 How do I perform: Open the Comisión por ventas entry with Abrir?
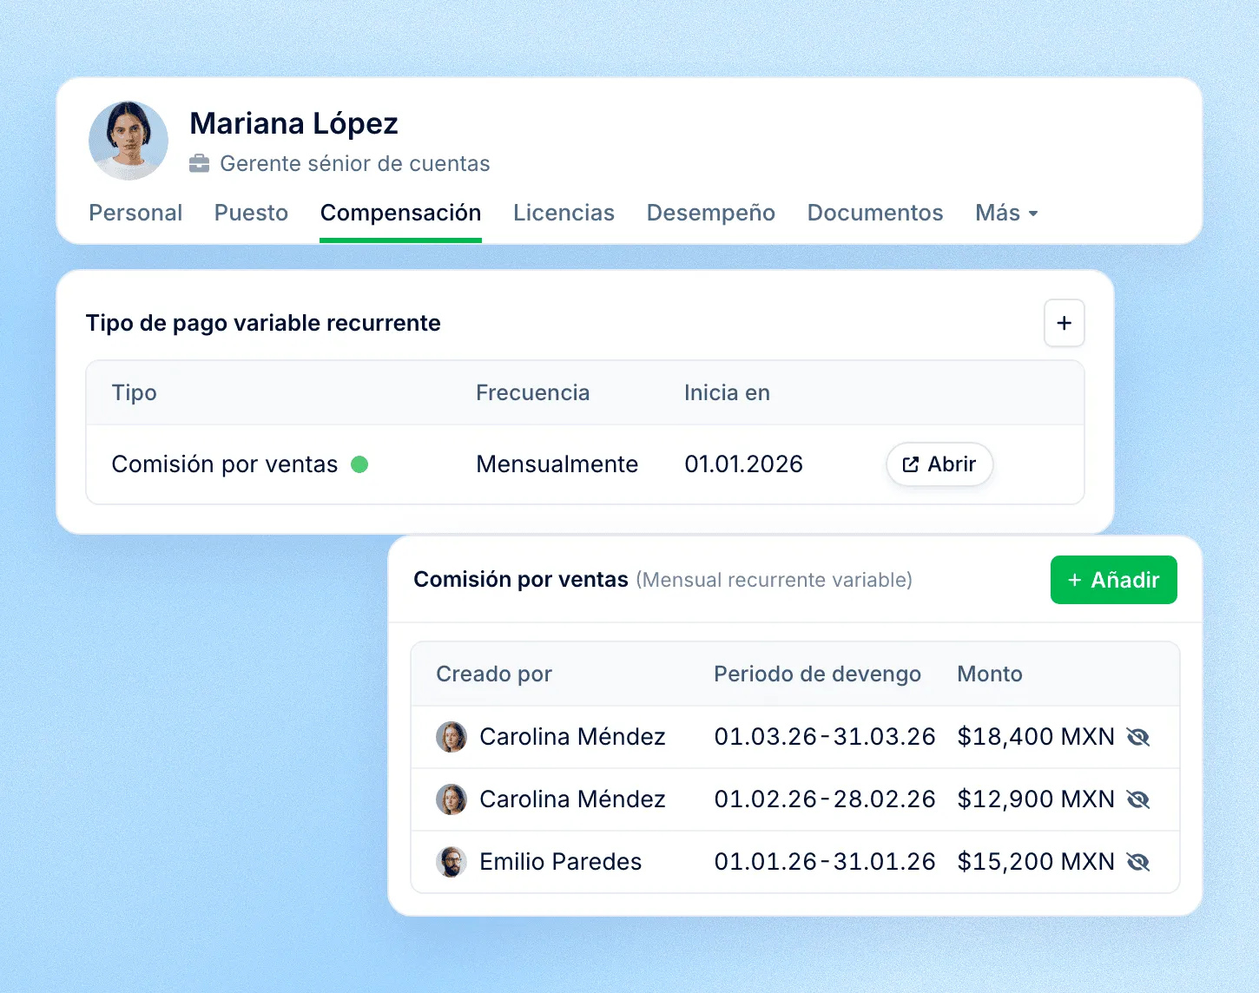939,464
